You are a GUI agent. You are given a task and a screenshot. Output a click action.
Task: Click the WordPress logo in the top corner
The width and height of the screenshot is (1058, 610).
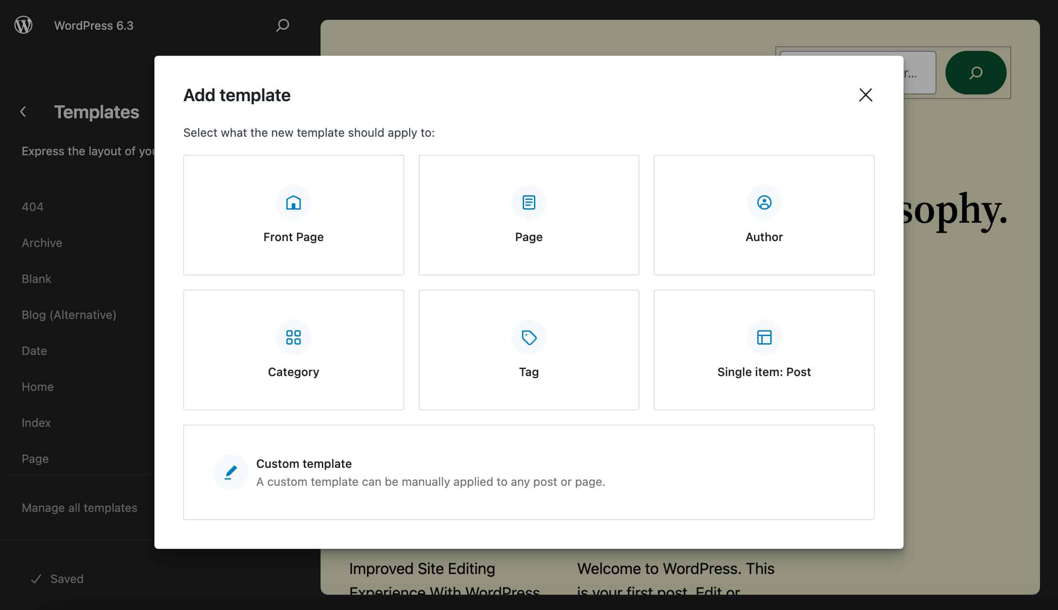pyautogui.click(x=23, y=25)
